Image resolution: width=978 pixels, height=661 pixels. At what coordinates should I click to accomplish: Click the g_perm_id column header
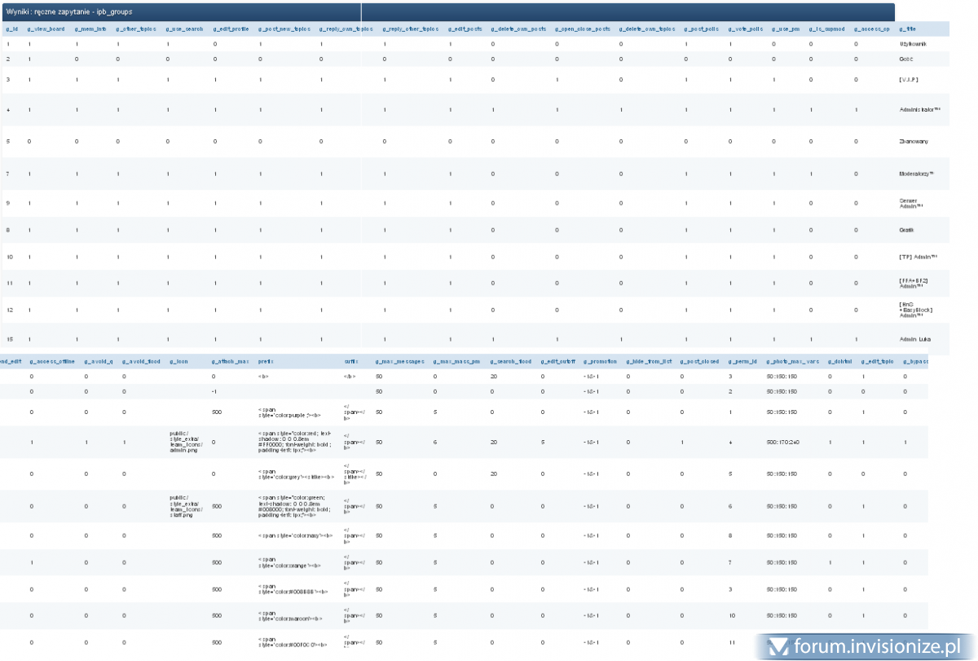(x=742, y=360)
